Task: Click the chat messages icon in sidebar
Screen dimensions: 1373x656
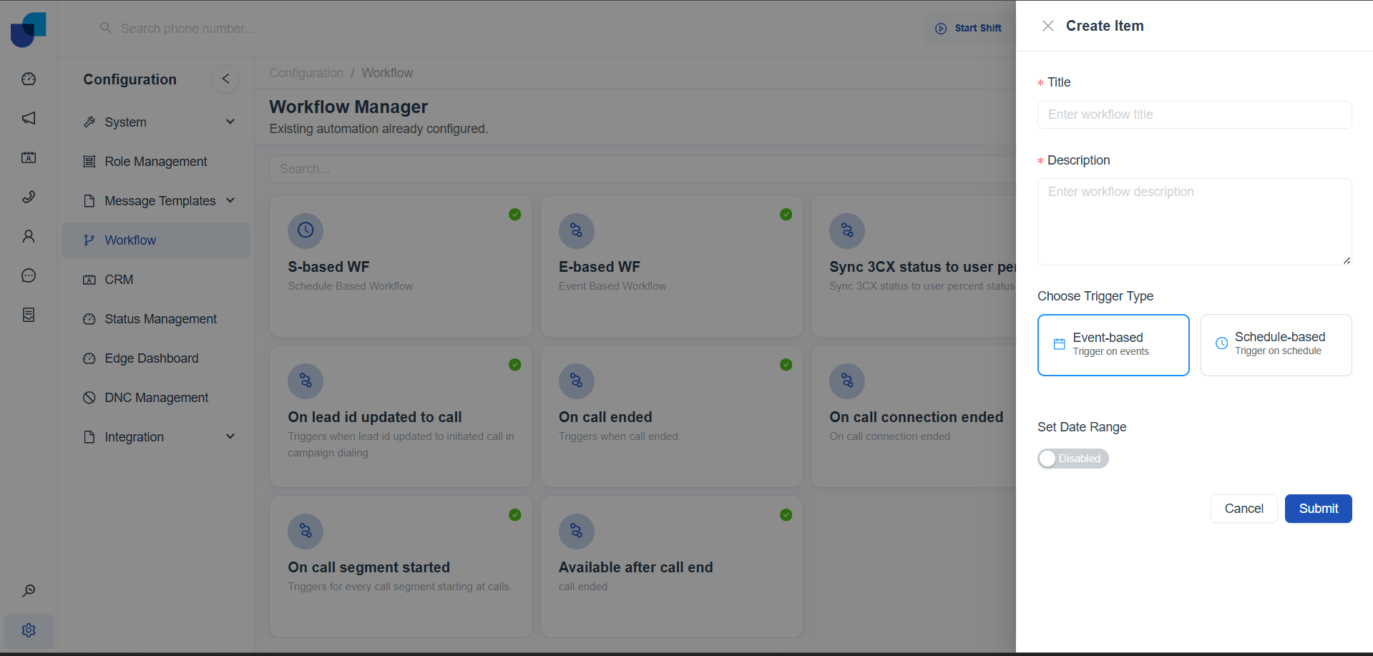Action: [29, 275]
